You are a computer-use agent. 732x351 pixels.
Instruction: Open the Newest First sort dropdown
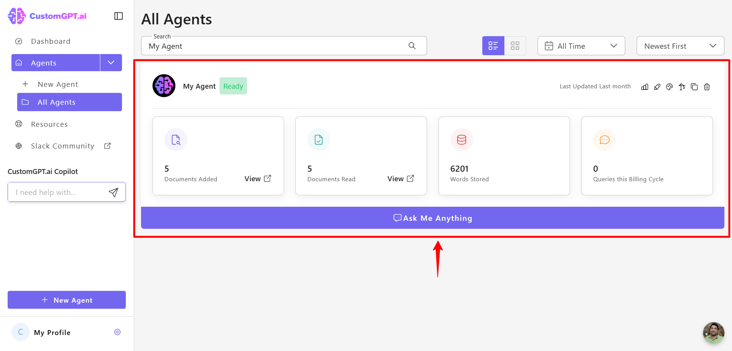pos(680,46)
